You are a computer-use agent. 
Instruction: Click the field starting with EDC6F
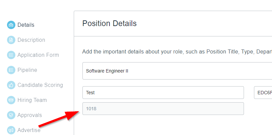click(x=263, y=93)
